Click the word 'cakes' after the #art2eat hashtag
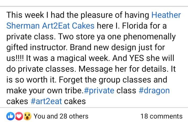Viewport: 188px width, 122px height. [x=75, y=101]
